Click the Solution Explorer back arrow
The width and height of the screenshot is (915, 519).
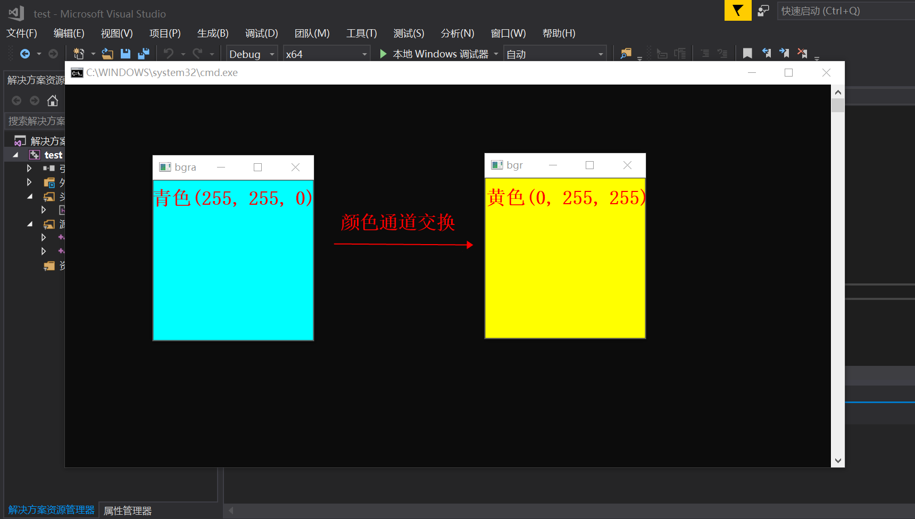pyautogui.click(x=16, y=101)
